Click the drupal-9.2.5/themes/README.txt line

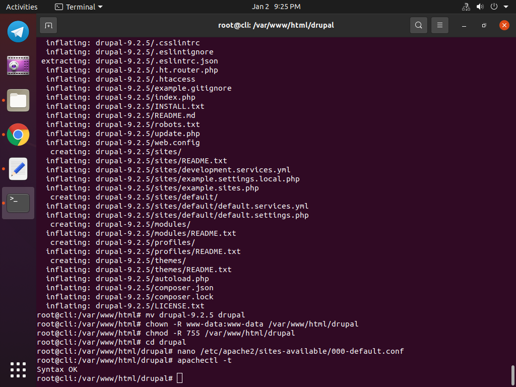click(x=139, y=270)
